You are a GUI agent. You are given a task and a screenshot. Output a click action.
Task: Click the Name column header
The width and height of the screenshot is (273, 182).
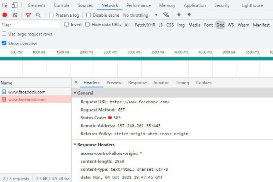point(35,83)
